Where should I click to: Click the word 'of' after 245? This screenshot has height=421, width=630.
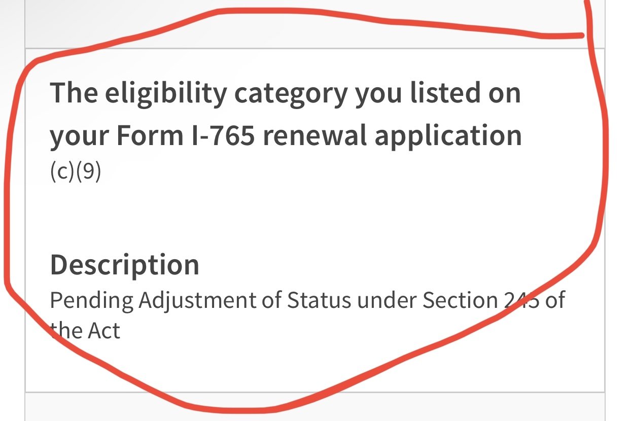555,301
